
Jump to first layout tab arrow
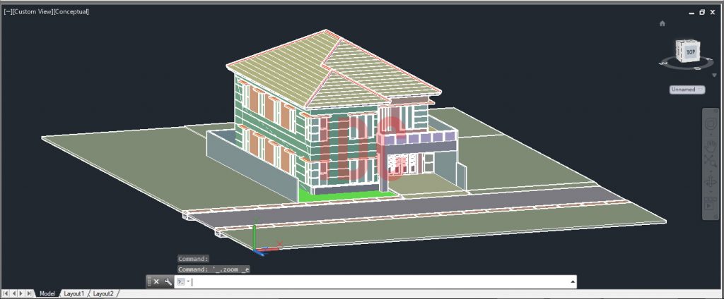[6, 293]
